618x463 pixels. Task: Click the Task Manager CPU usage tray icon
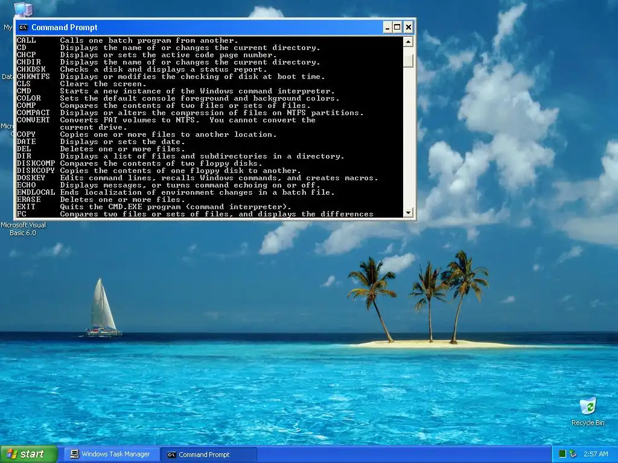562,454
